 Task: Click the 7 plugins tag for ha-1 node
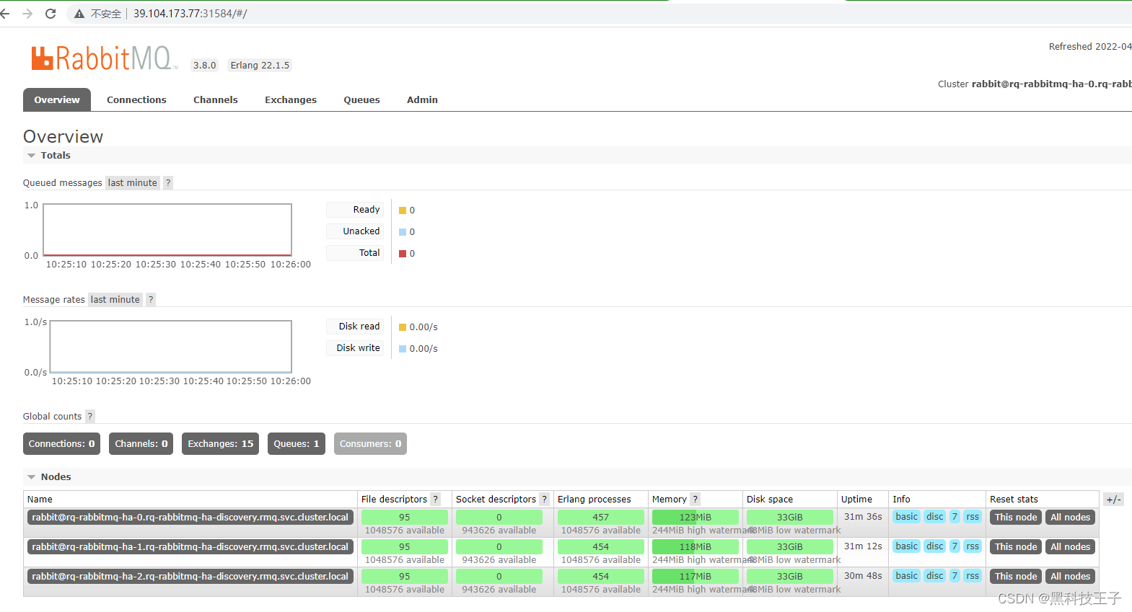coord(955,546)
